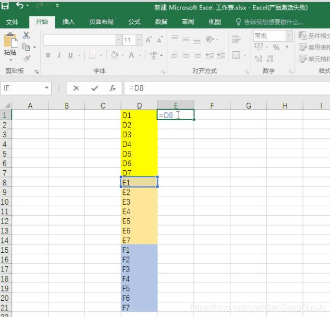The image size is (330, 317).
Task: Click the Font Color letter A icon
Action: tap(131, 55)
